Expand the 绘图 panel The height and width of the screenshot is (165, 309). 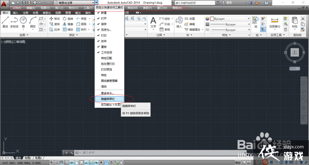24,35
